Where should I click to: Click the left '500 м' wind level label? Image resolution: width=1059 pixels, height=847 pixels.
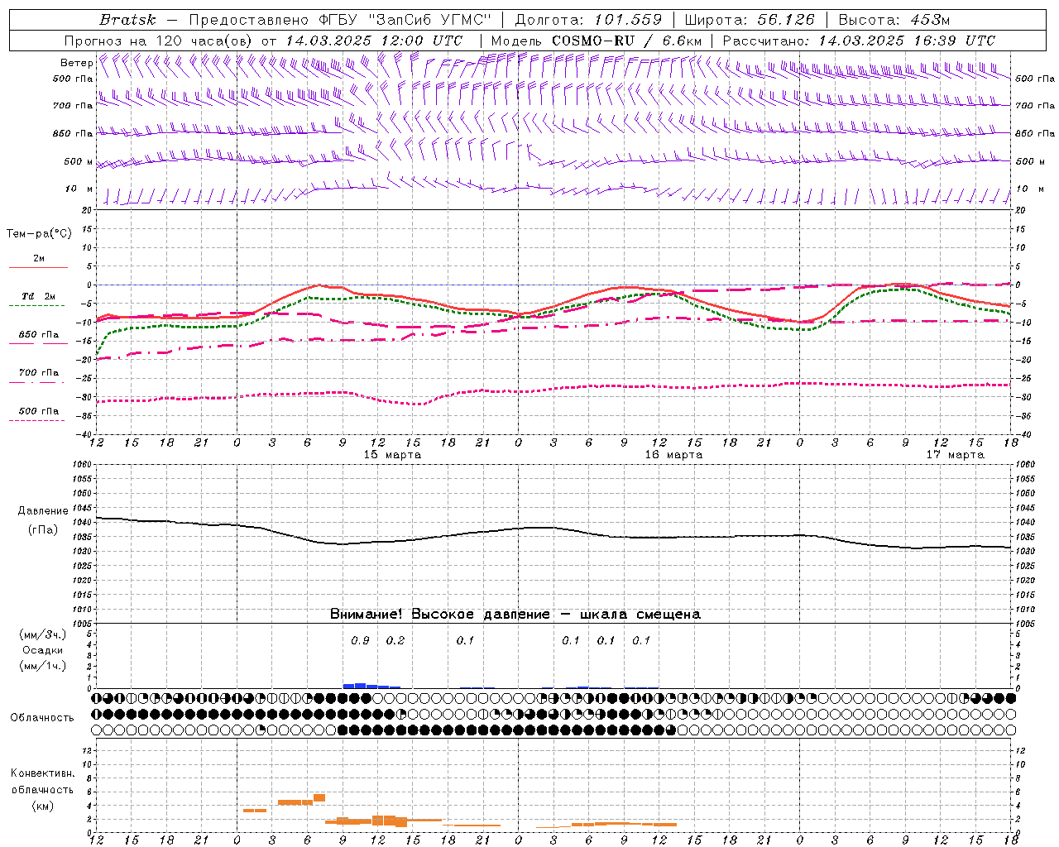79,161
